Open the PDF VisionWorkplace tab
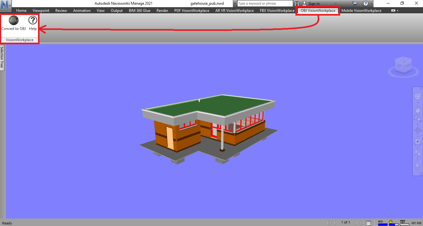Image resolution: width=423 pixels, height=226 pixels. (x=192, y=11)
